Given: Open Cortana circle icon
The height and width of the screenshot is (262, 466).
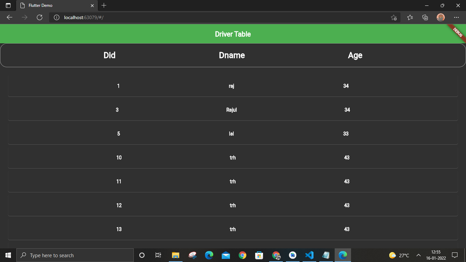Looking at the screenshot, I should [x=142, y=255].
